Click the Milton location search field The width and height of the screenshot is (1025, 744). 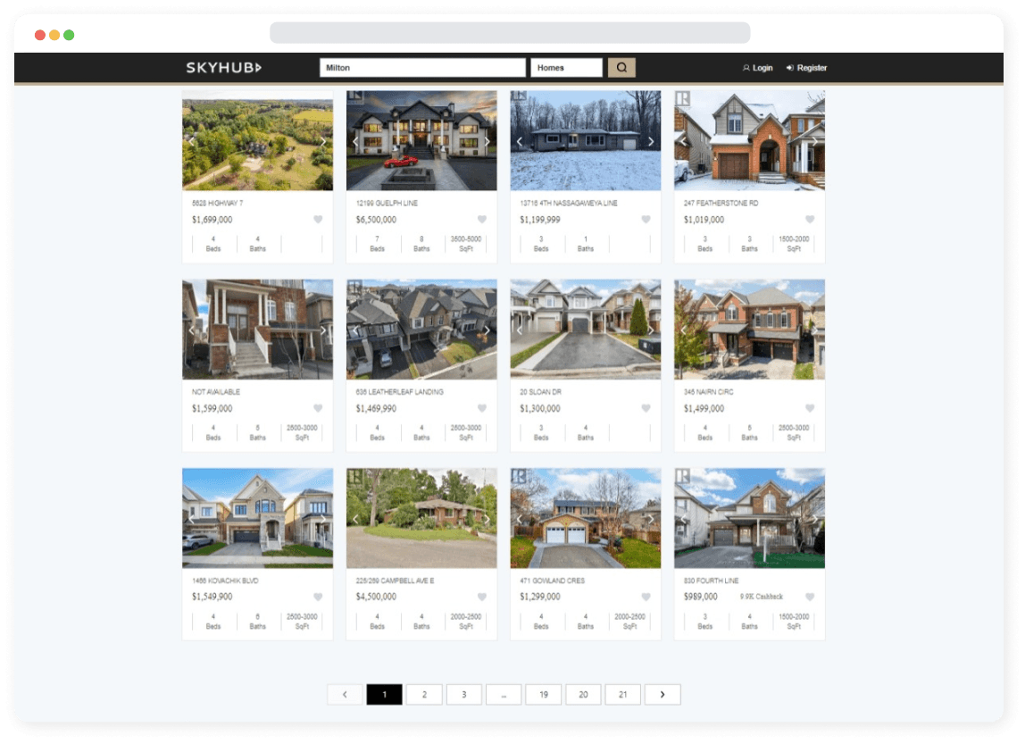tap(422, 68)
